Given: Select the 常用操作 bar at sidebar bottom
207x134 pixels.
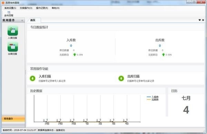Looking at the screenshot, I should pos(13,119).
